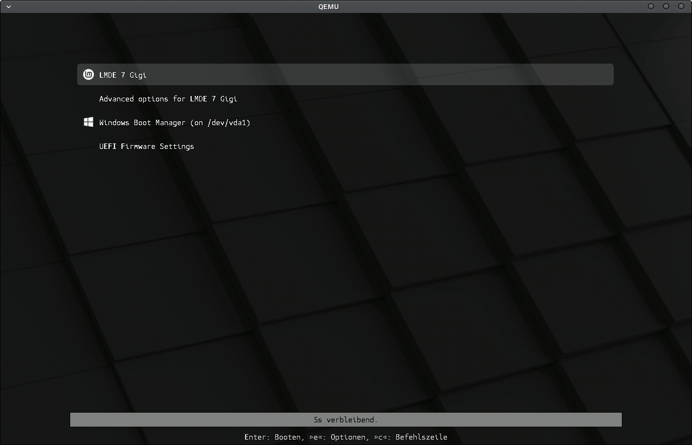Screen dimensions: 692x445
Task: Click the Befehlszeile hint text
Action: 421,437
